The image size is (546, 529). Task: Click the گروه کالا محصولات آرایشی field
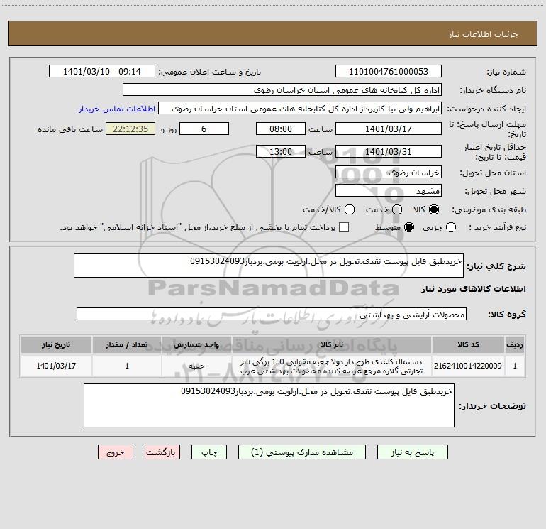pyautogui.click(x=272, y=314)
